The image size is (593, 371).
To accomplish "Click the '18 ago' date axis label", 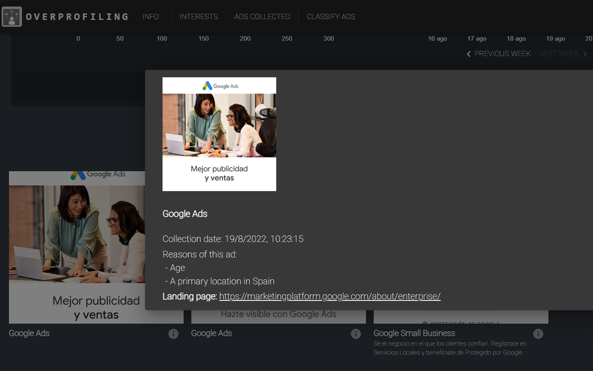I will click(516, 38).
